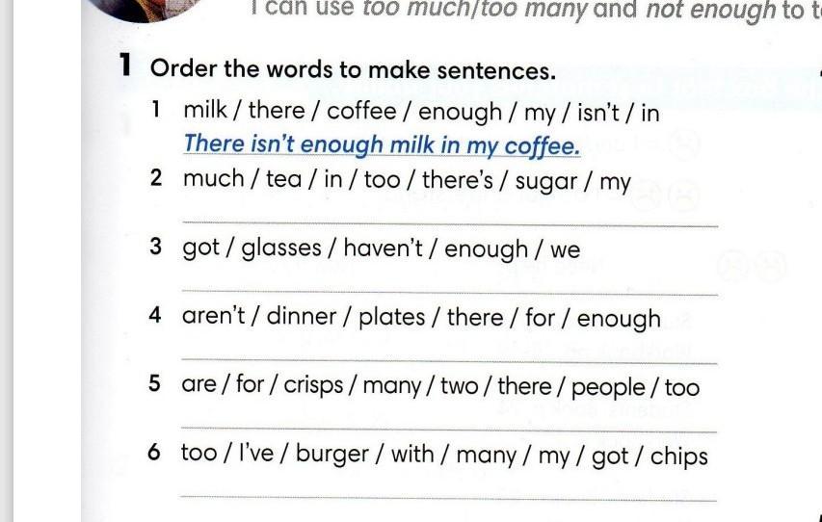Click the word 'glasses' in item 3
Image resolution: width=822 pixels, height=522 pixels.
(281, 248)
